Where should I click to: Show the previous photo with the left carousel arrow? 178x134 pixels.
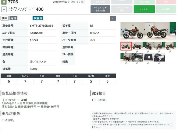click(124, 31)
